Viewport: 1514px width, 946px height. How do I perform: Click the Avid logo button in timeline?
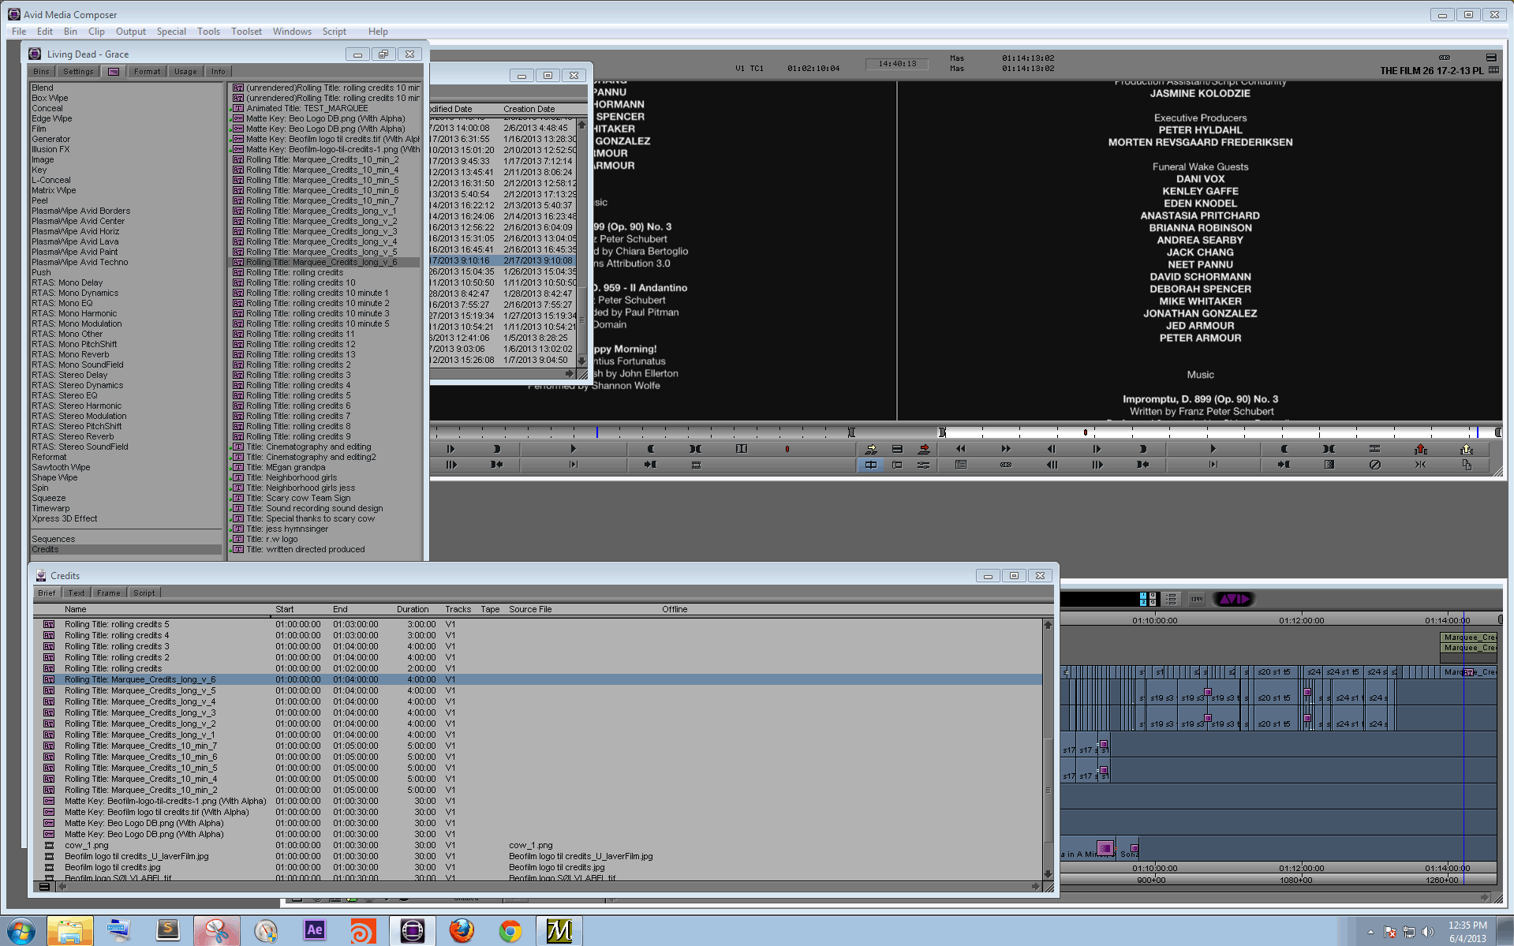(1234, 600)
